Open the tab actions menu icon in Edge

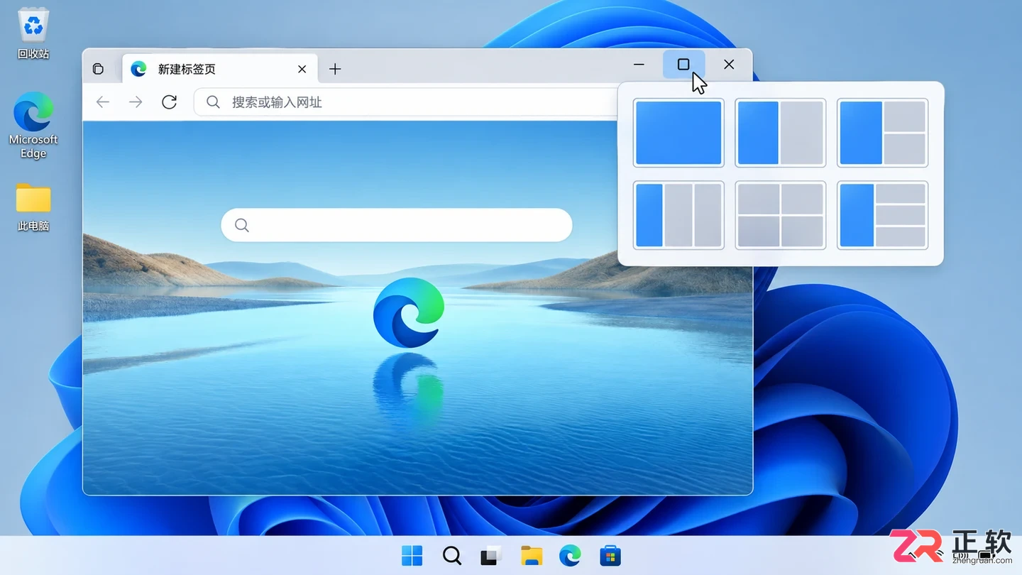pyautogui.click(x=99, y=69)
